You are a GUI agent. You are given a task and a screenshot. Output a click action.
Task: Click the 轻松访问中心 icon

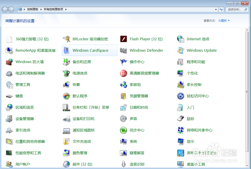[x=180, y=96]
